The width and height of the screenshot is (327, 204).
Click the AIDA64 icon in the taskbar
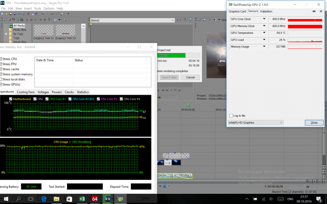[x=94, y=199]
